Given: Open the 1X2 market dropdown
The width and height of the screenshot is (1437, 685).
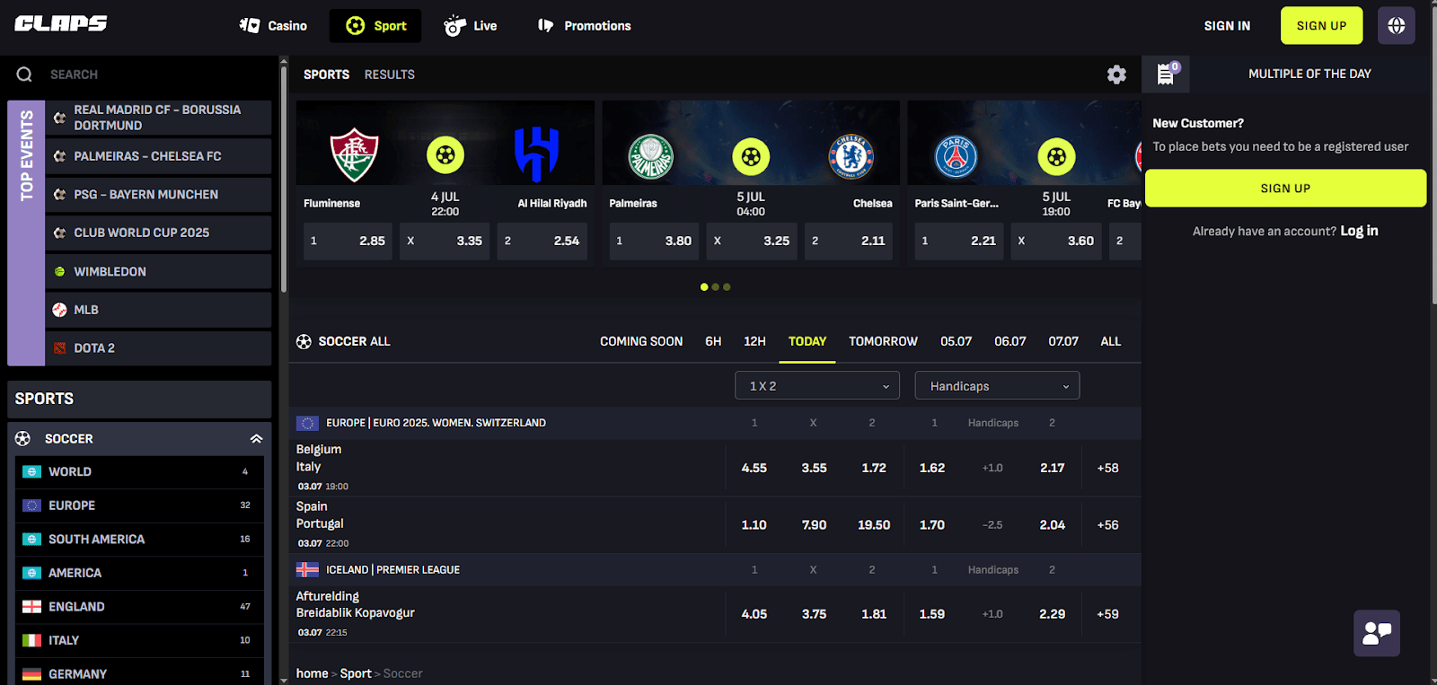Looking at the screenshot, I should (x=816, y=386).
